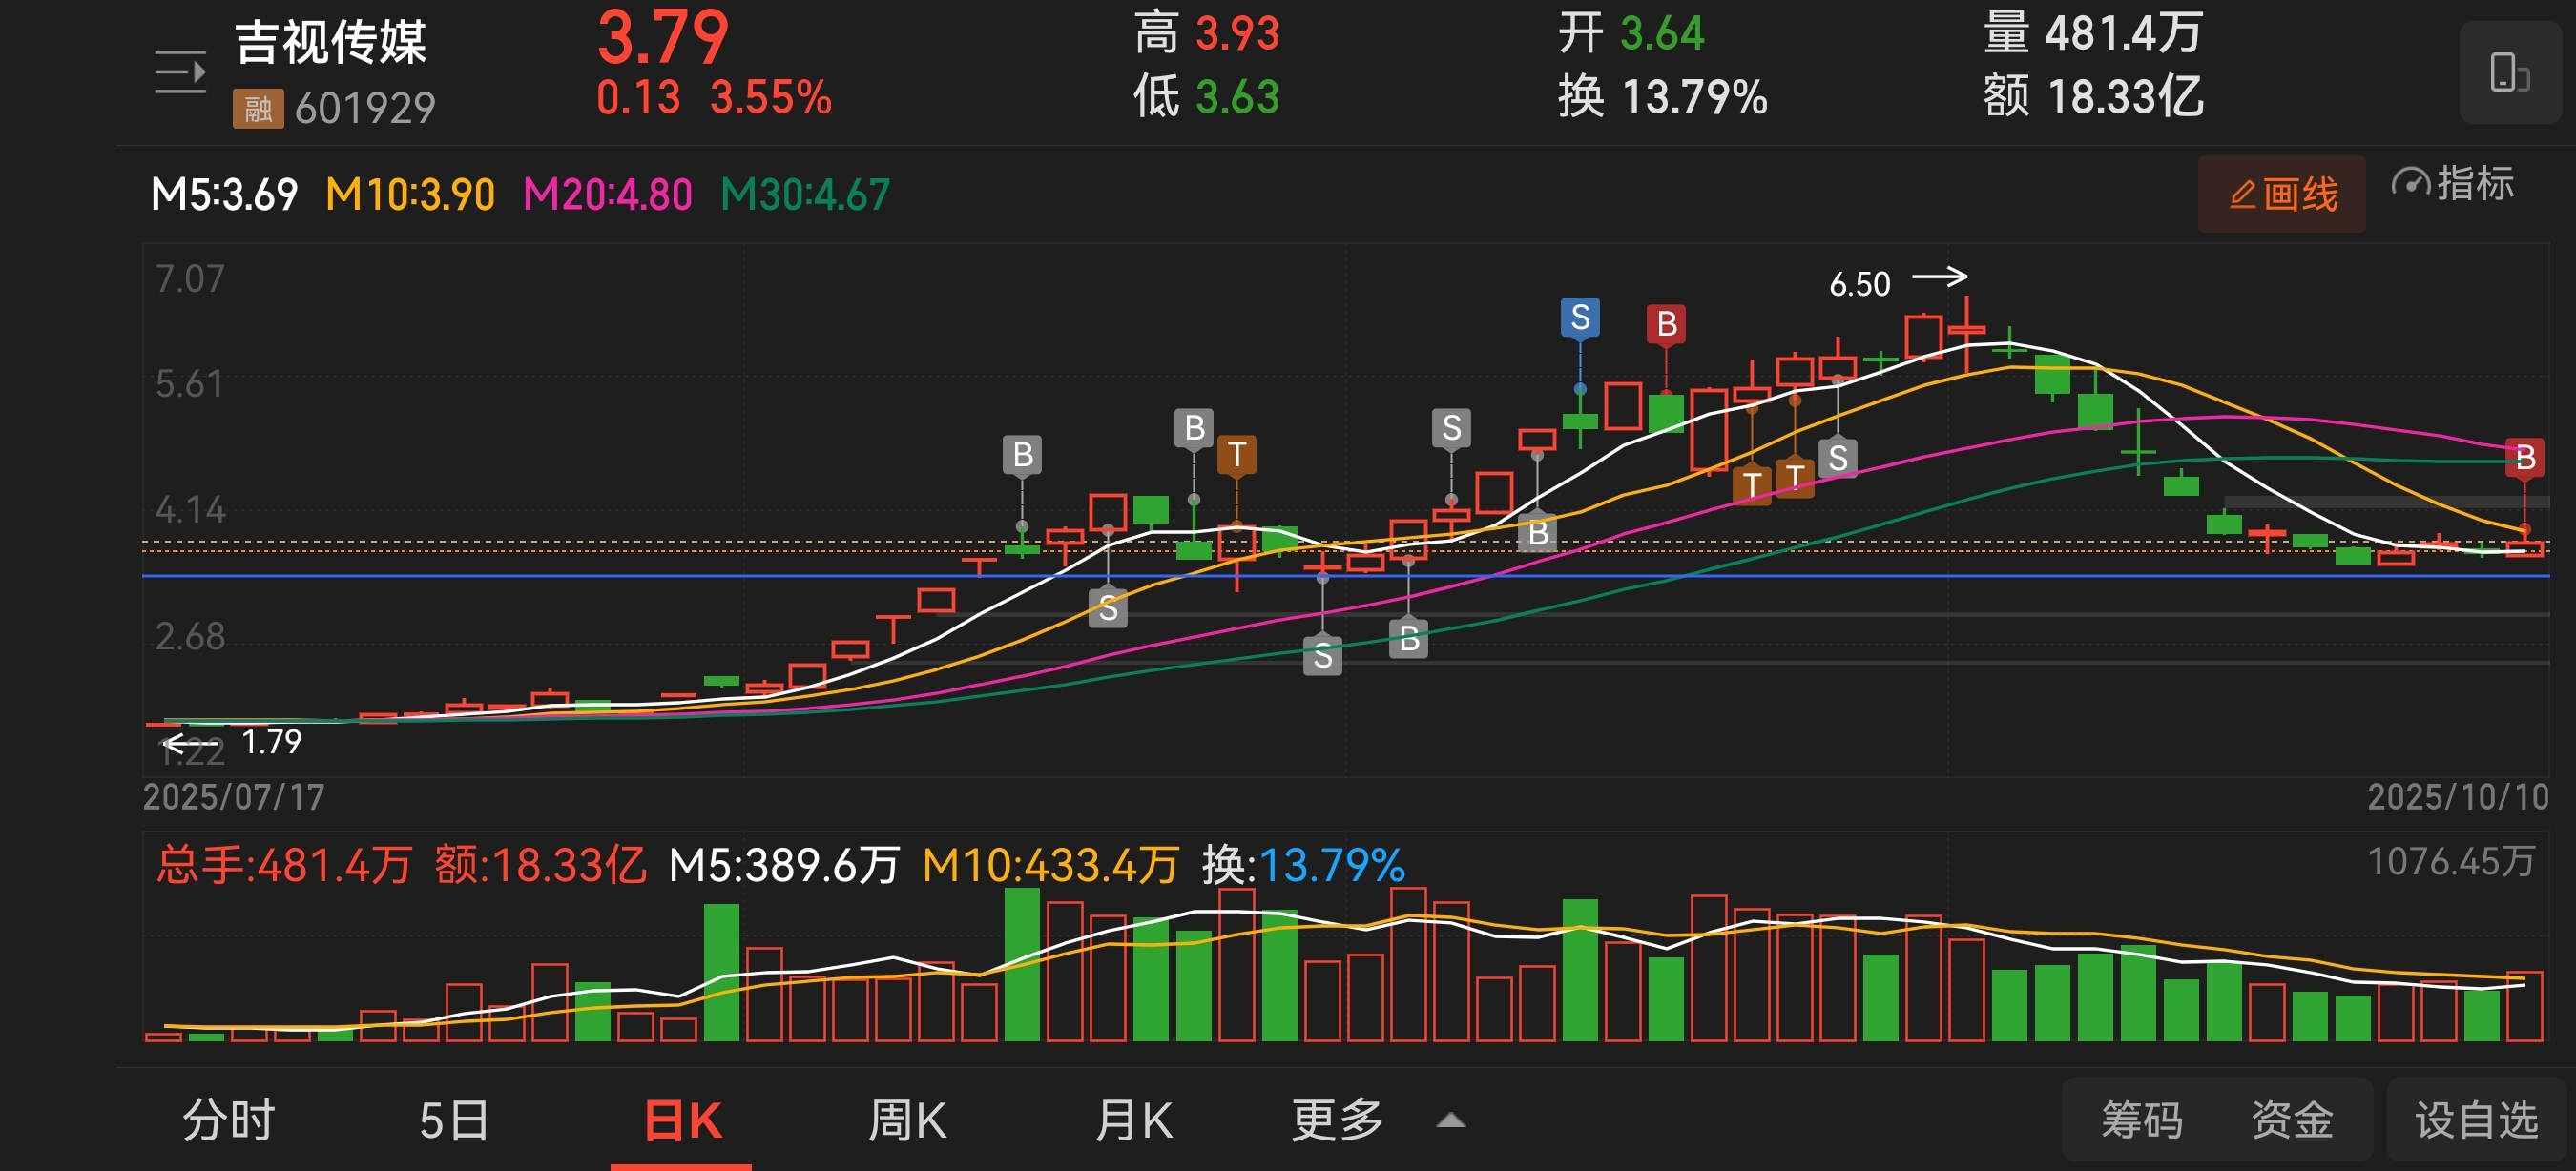Viewport: 2576px width, 1171px height.
Task: Open the stock list menu icon
Action: 180,72
